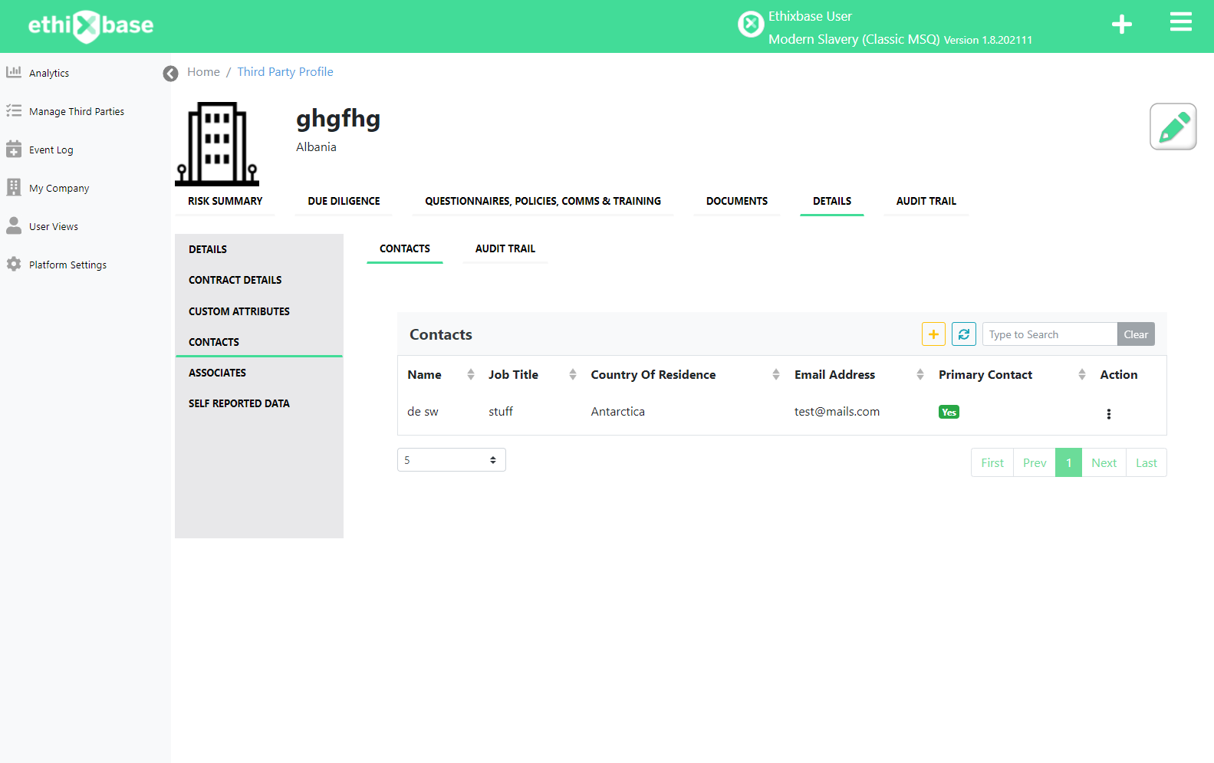Click the Antarctica country cell

(x=617, y=412)
